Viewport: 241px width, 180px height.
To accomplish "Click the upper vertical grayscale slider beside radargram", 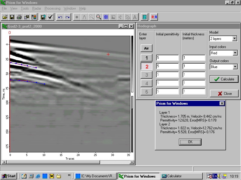I will point(132,64).
